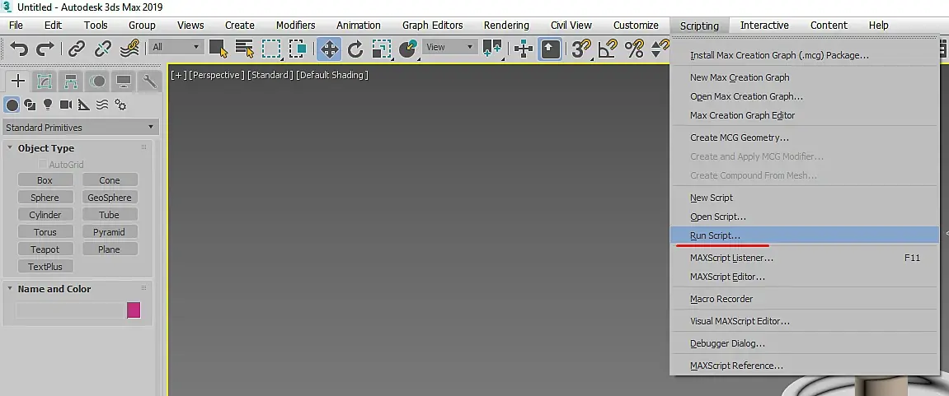Click the Use Pivot Point Center icon
This screenshot has height=396, width=949.
pyautogui.click(x=492, y=49)
